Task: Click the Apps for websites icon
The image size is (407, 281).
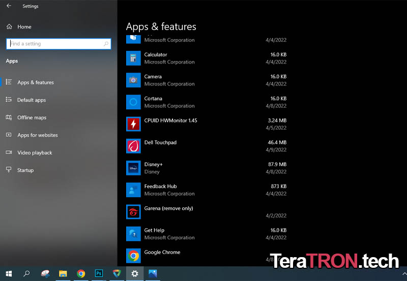Action: (x=9, y=135)
